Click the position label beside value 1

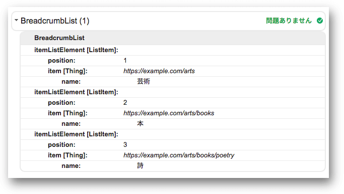click(x=61, y=61)
